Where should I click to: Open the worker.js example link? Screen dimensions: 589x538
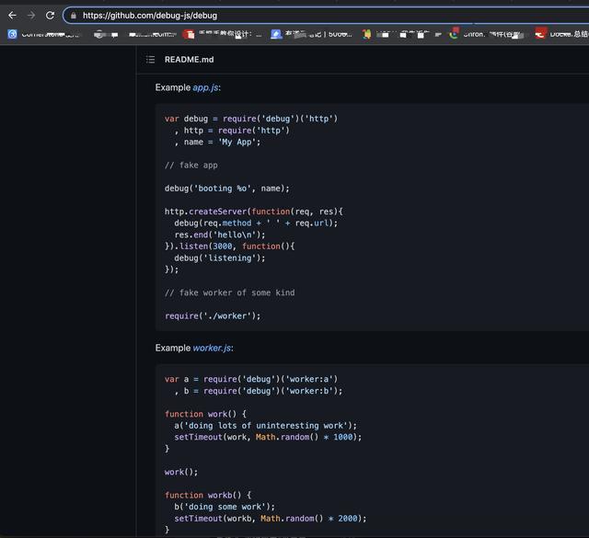click(x=212, y=348)
